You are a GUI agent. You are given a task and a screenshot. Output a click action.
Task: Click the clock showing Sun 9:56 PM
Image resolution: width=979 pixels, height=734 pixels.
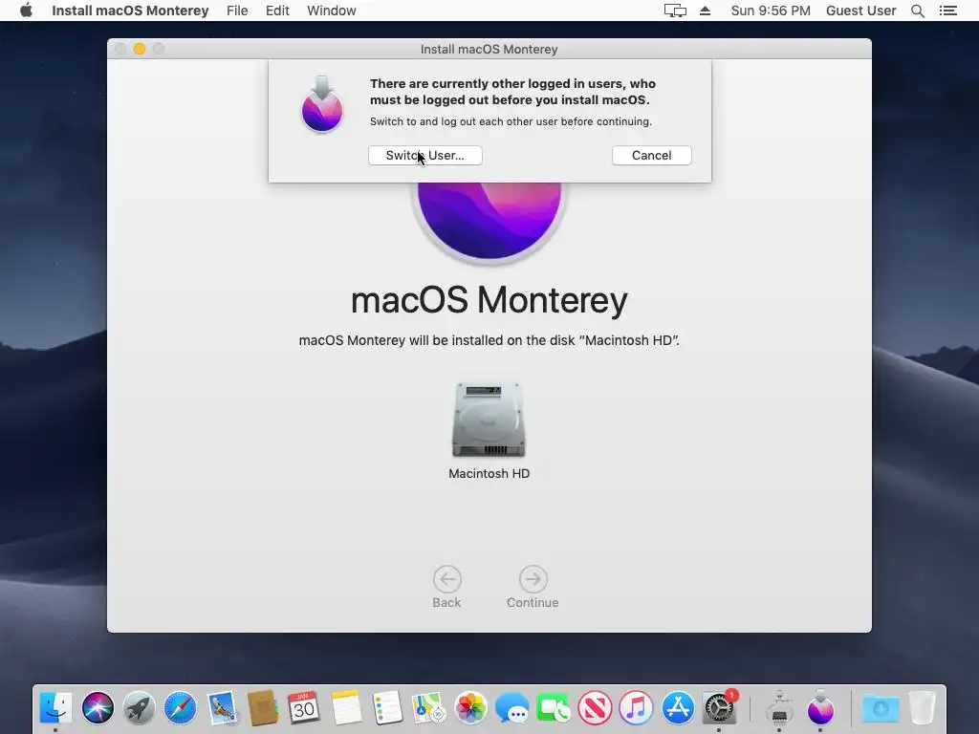click(771, 11)
